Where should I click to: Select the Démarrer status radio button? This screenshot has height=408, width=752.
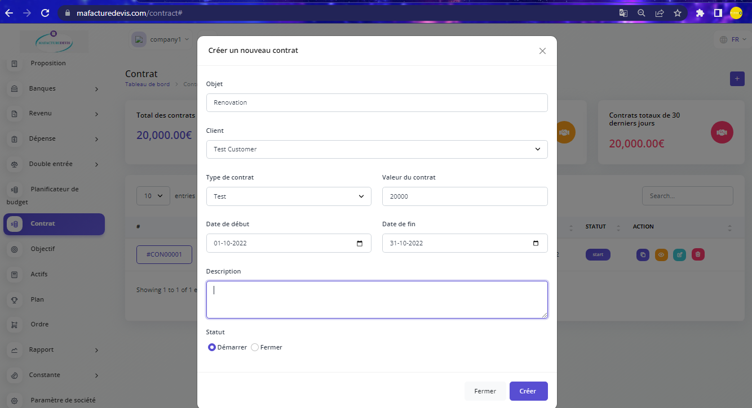point(212,347)
